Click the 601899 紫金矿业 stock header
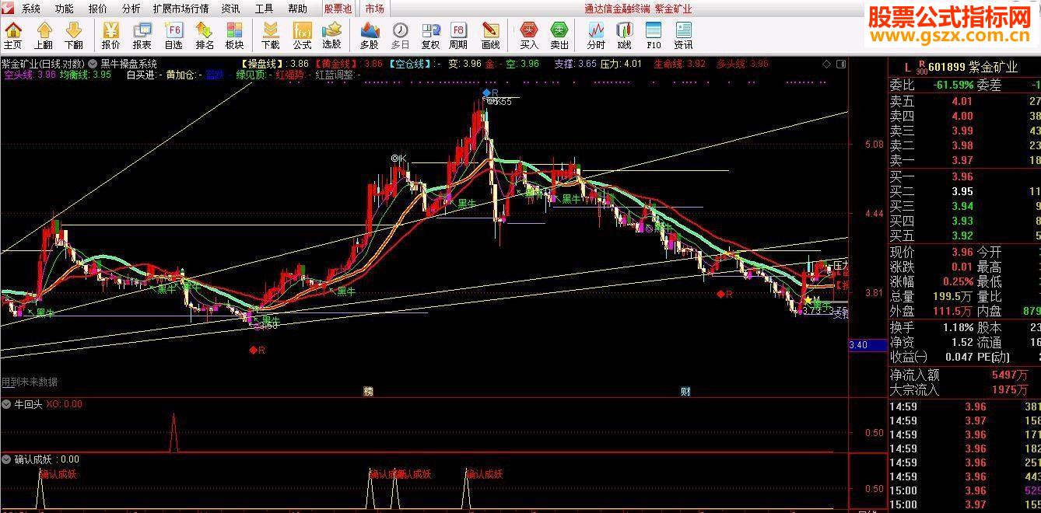Screen dimensions: 1041x513 [x=973, y=67]
